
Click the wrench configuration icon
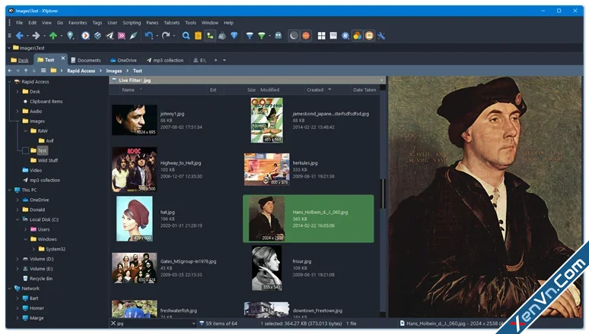pyautogui.click(x=381, y=36)
